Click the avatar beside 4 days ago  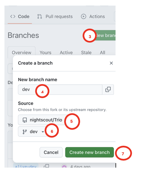click(64, 166)
